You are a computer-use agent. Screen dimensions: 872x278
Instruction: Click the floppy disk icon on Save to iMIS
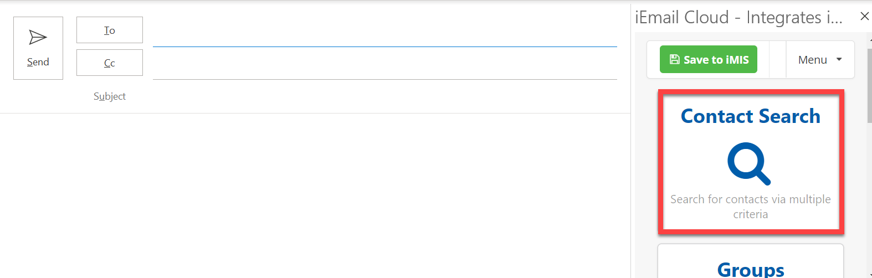pos(675,60)
